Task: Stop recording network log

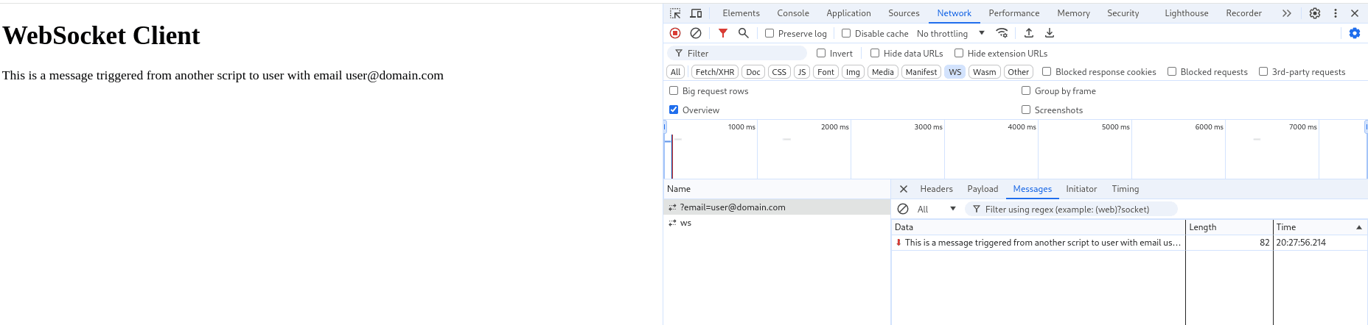Action: (675, 33)
